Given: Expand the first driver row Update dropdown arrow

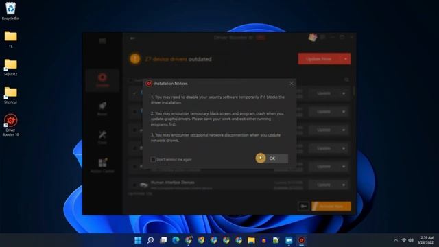Looking at the screenshot, I should click(x=344, y=93).
